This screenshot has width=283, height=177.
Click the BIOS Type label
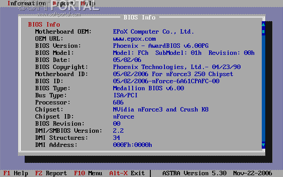point(53,88)
